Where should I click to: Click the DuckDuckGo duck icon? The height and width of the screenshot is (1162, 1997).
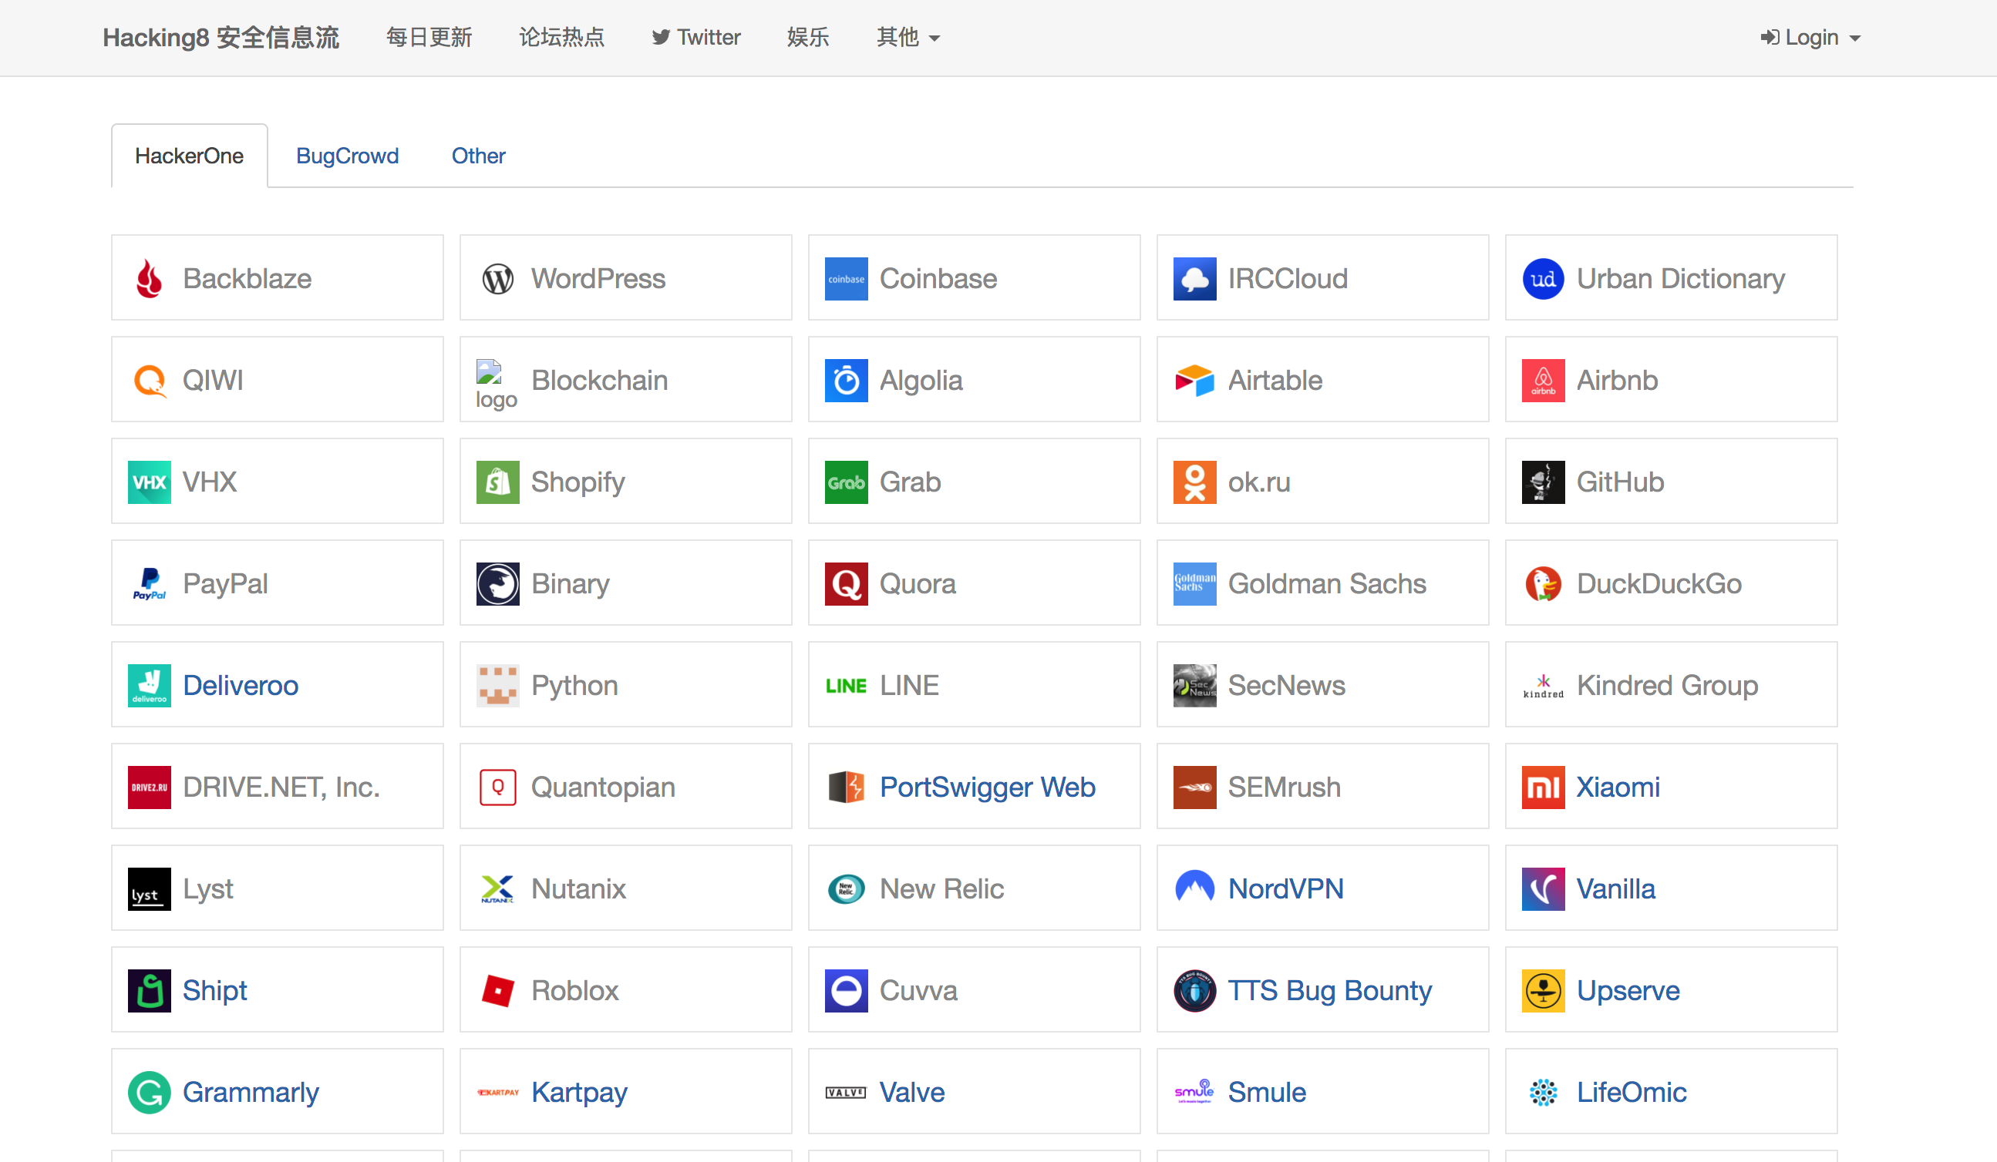[1544, 585]
